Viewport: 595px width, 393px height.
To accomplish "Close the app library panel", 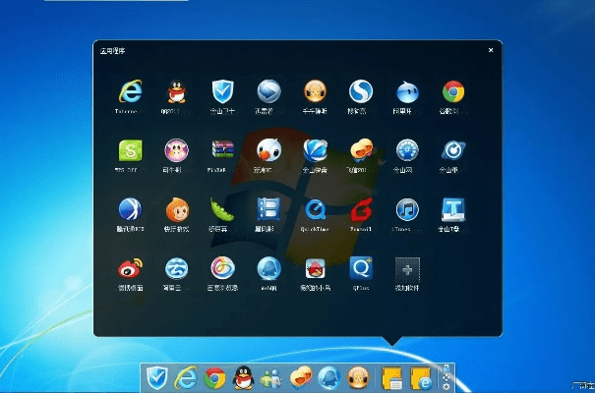I will coord(491,49).
